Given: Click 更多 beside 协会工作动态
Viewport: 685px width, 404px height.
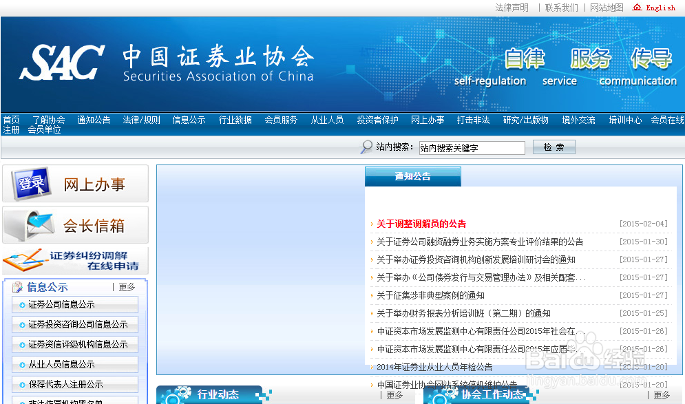Looking at the screenshot, I should coord(662,395).
